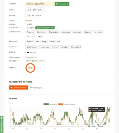Viewport: 119px width, 133px height.
Task: Open the Гриф theme tag
Action: pos(44,42)
